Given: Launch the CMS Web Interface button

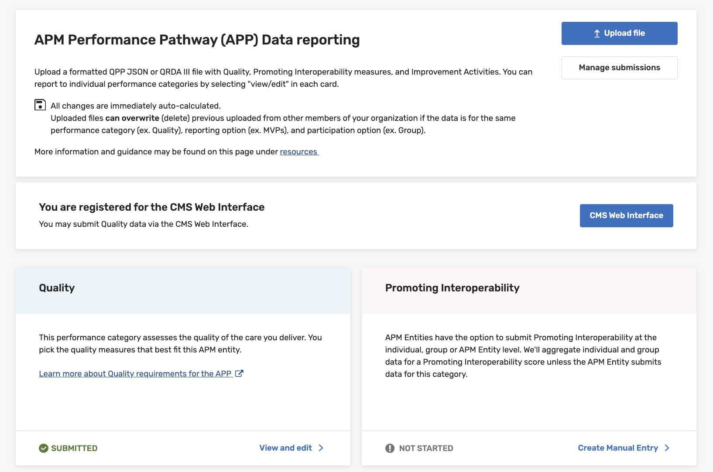Looking at the screenshot, I should [626, 215].
